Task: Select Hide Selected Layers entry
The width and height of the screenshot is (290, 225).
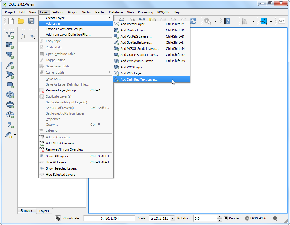Action: (76, 174)
